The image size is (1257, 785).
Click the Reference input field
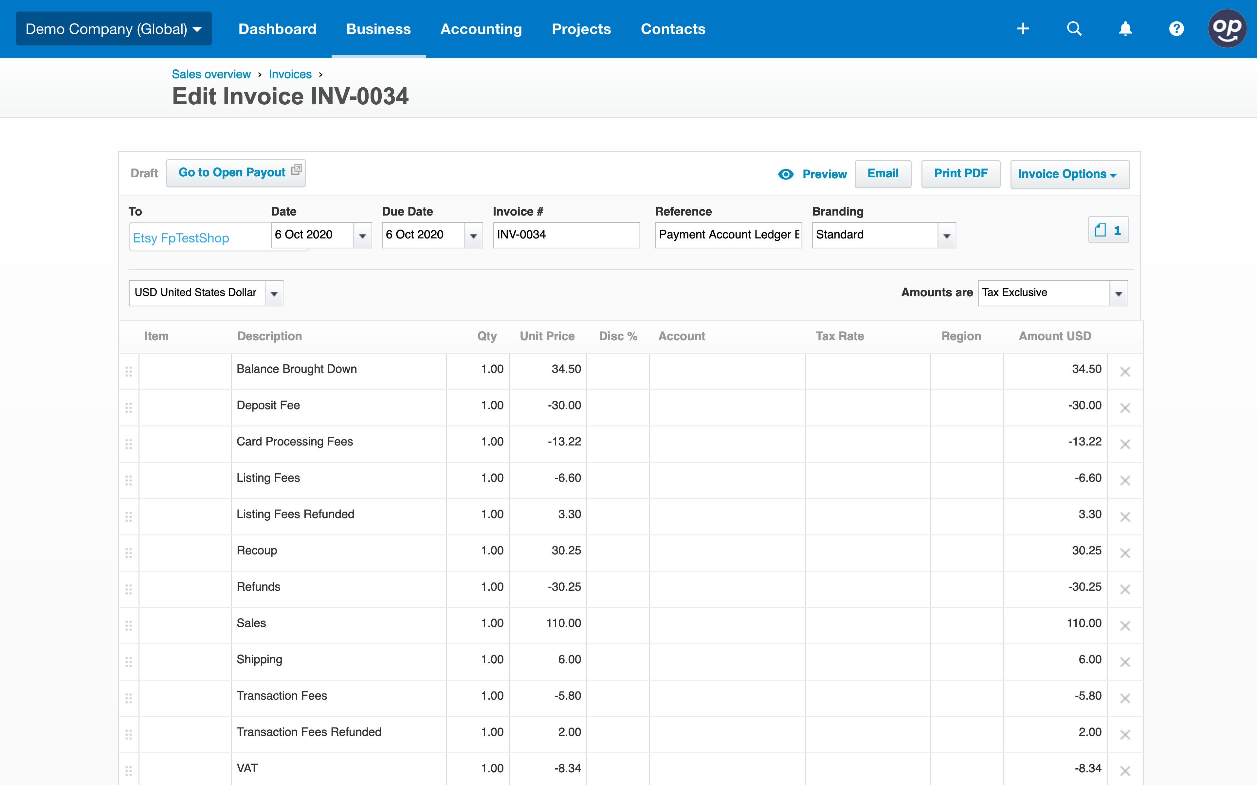[x=728, y=235]
